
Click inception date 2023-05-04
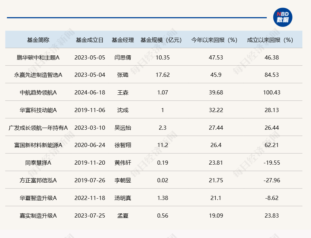coord(89,75)
